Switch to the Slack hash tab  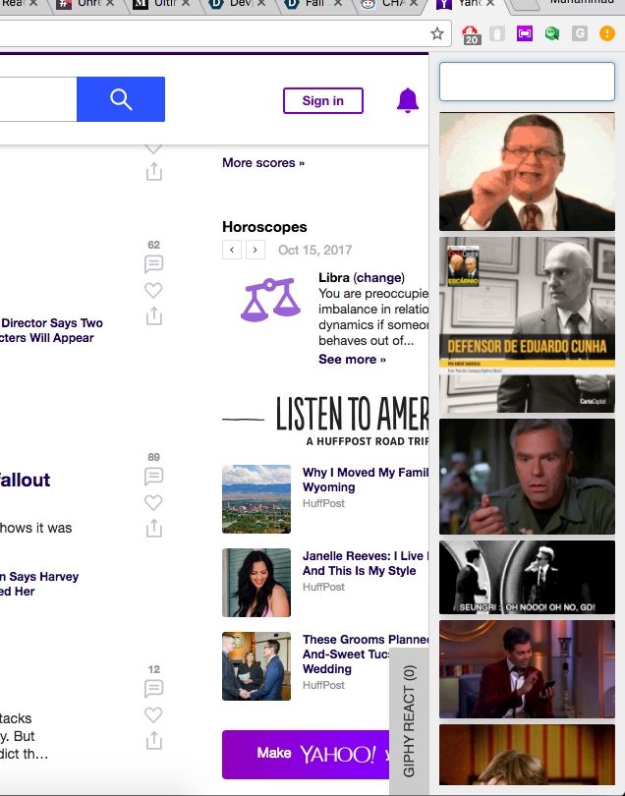tap(85, 4)
